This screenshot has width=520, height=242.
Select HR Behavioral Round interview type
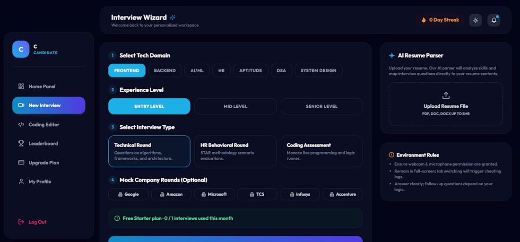235,152
